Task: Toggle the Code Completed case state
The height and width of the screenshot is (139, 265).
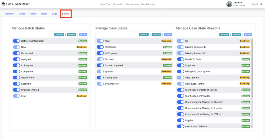Action: [100, 65]
